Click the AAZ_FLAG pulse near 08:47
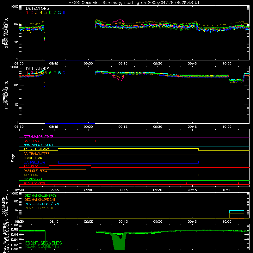Screen dimensions: 253x253 tap(59, 175)
